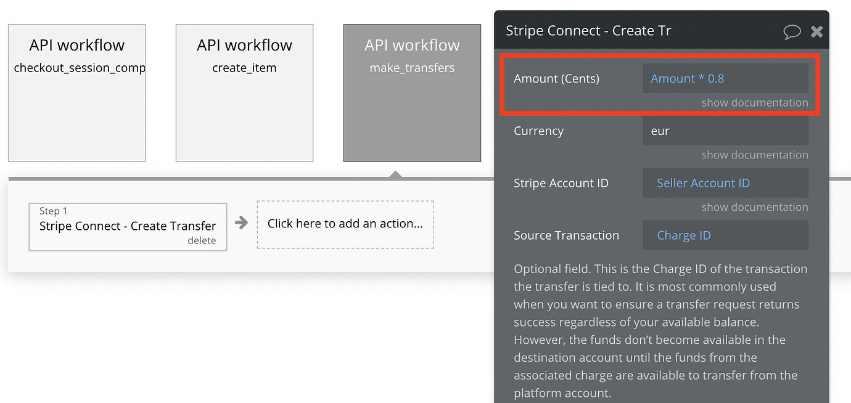Click the Source Transaction label
This screenshot has width=851, height=403.
tap(566, 235)
